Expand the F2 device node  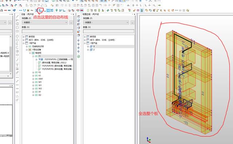[33, 72]
